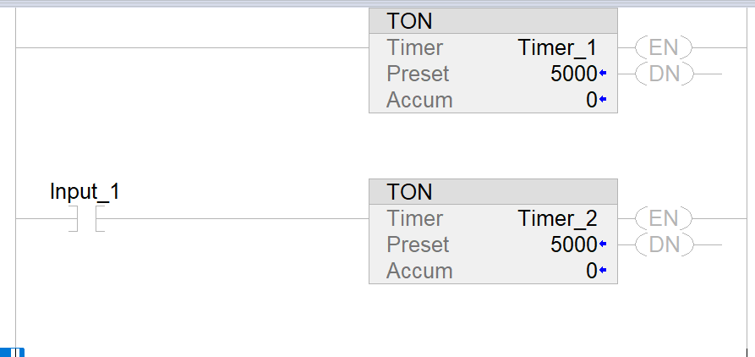Click the Timer_1 Preset value 5000
This screenshot has width=755, height=357.
pos(573,74)
